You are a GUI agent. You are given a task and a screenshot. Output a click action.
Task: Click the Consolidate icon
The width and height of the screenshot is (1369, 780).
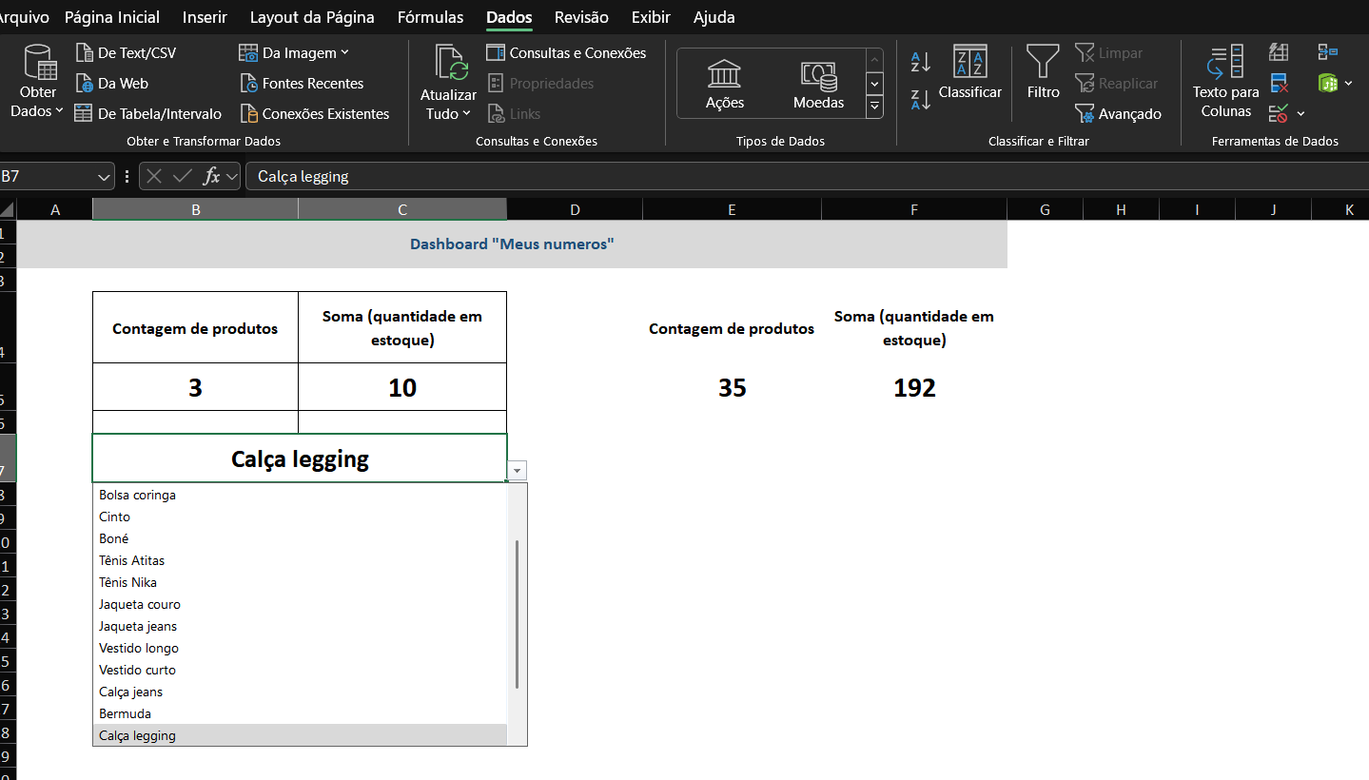(1327, 52)
